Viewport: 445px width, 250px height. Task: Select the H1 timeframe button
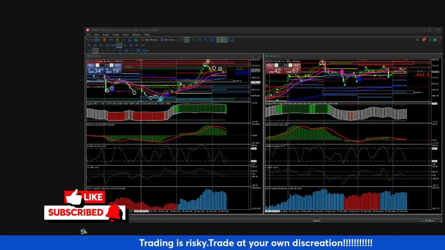[119, 45]
